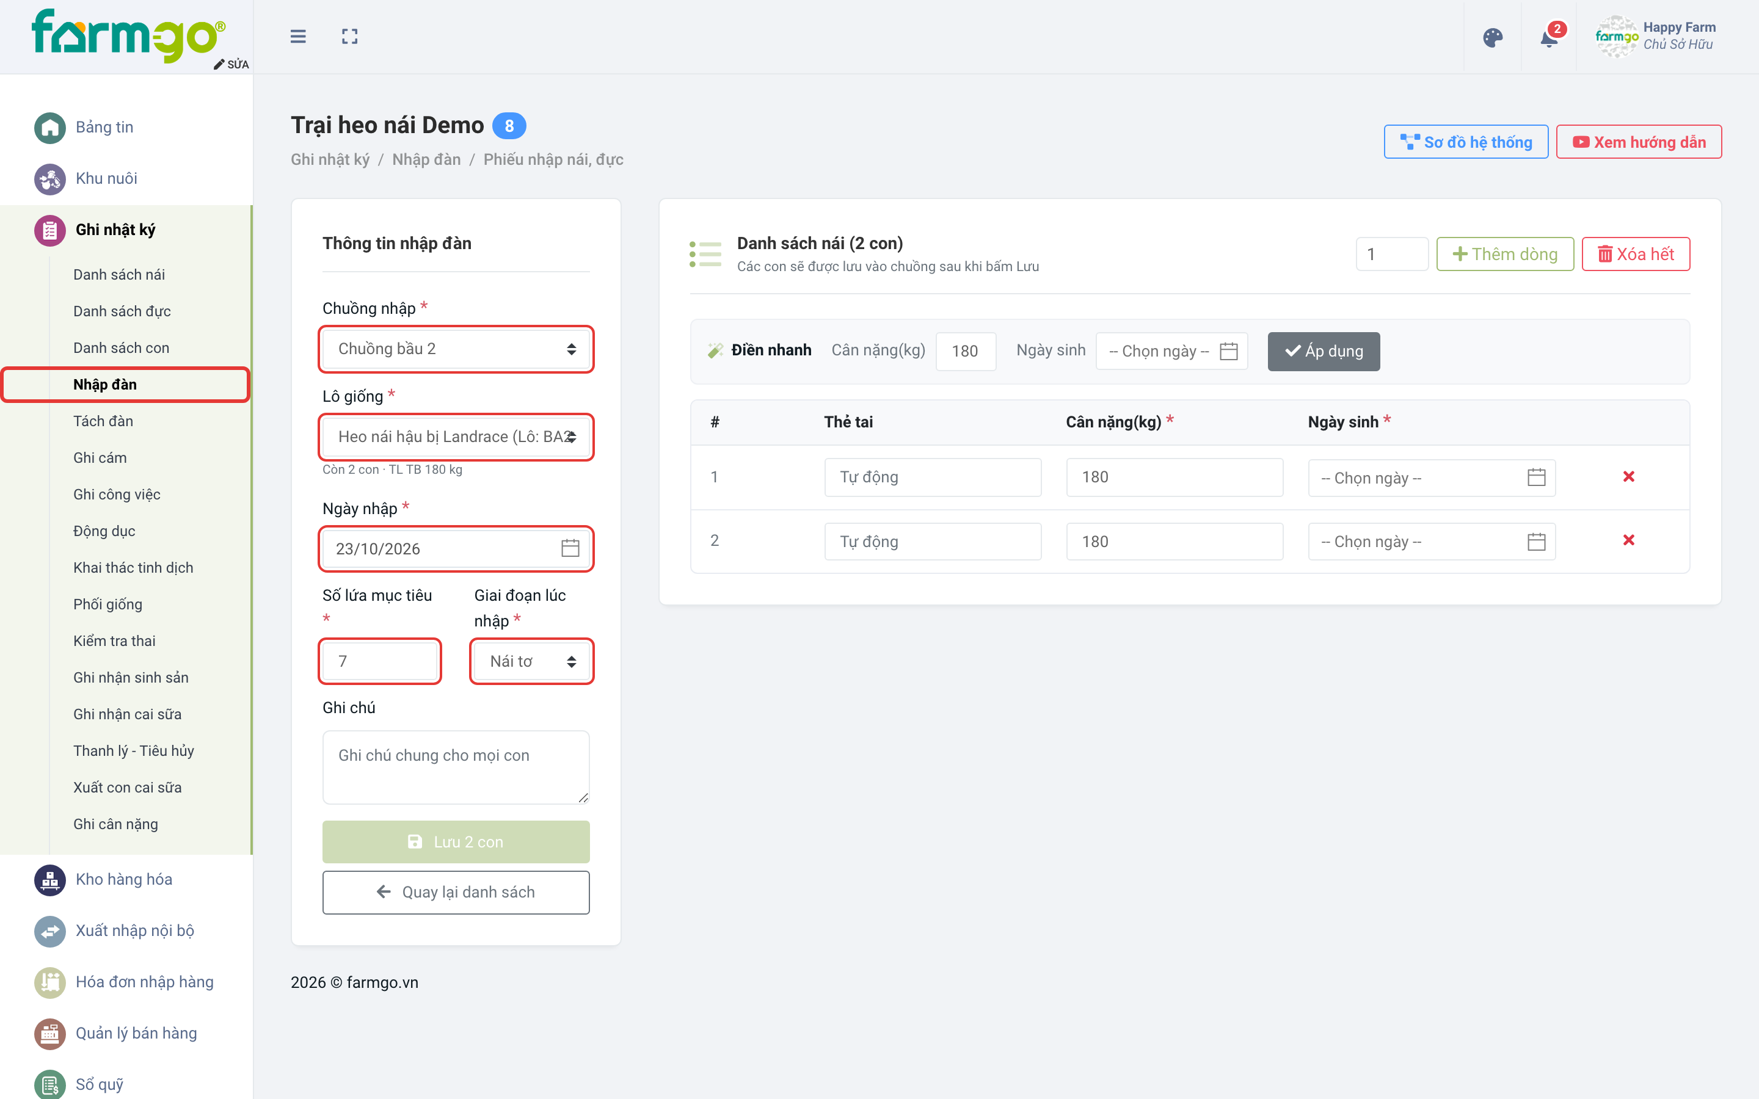Click the Thêm dòng button
Image resolution: width=1759 pixels, height=1099 pixels.
[x=1504, y=253]
